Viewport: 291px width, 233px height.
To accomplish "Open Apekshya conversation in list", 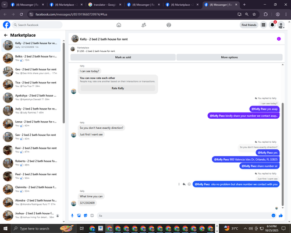I will (31, 97).
